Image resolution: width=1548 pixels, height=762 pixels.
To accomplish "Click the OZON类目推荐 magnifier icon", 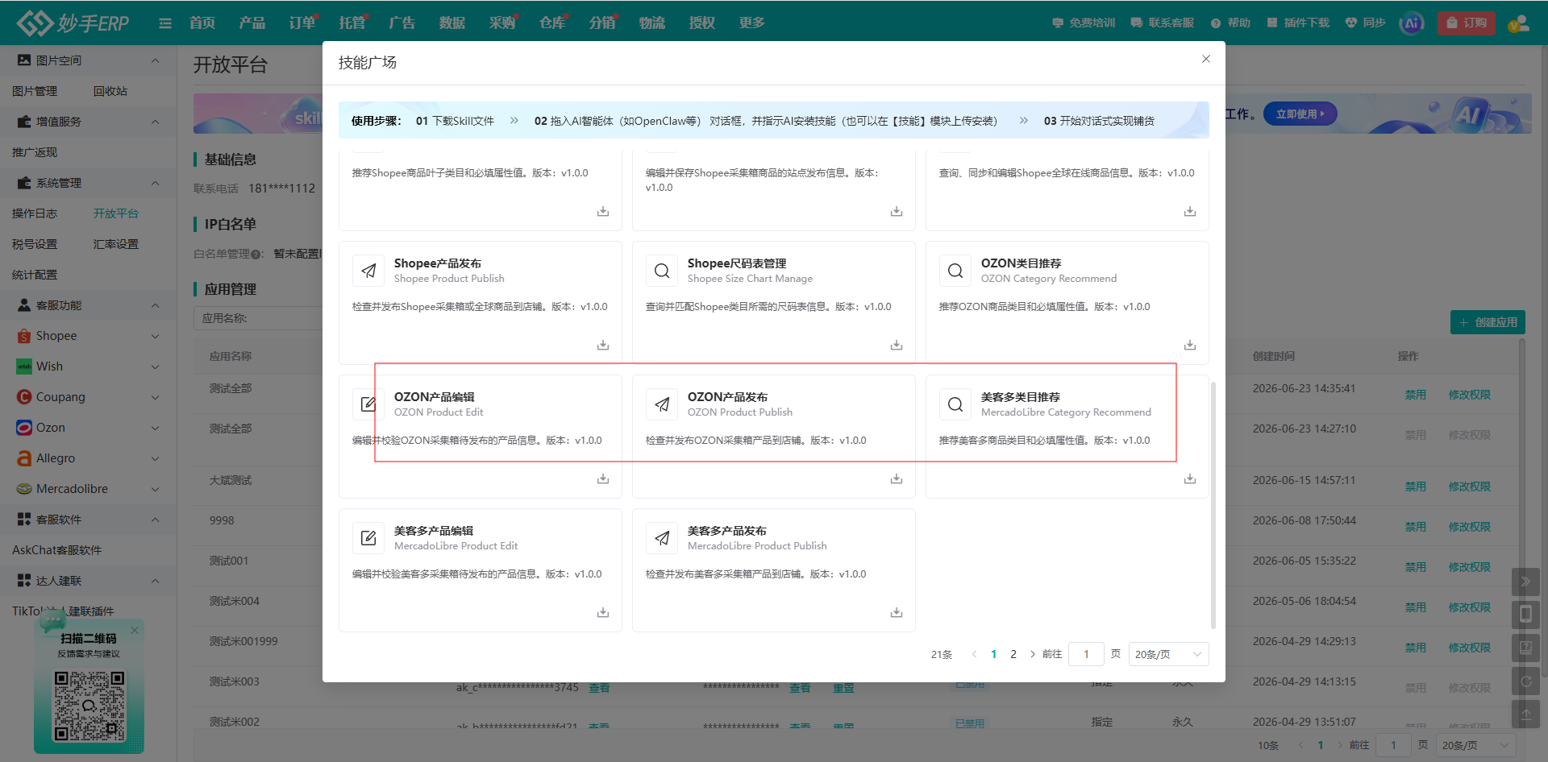I will tap(955, 271).
